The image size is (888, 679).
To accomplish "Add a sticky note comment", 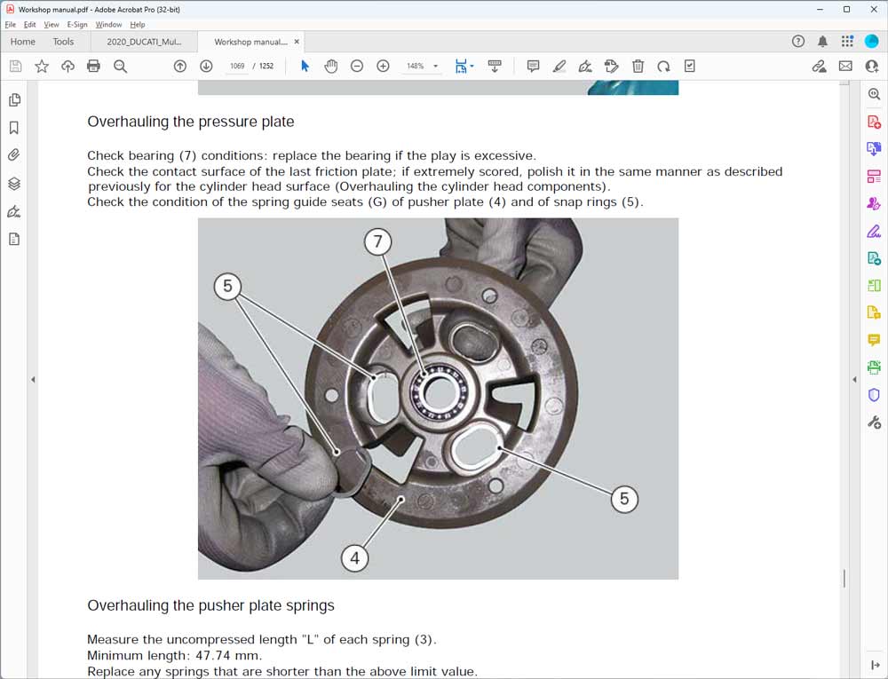I will pos(533,67).
